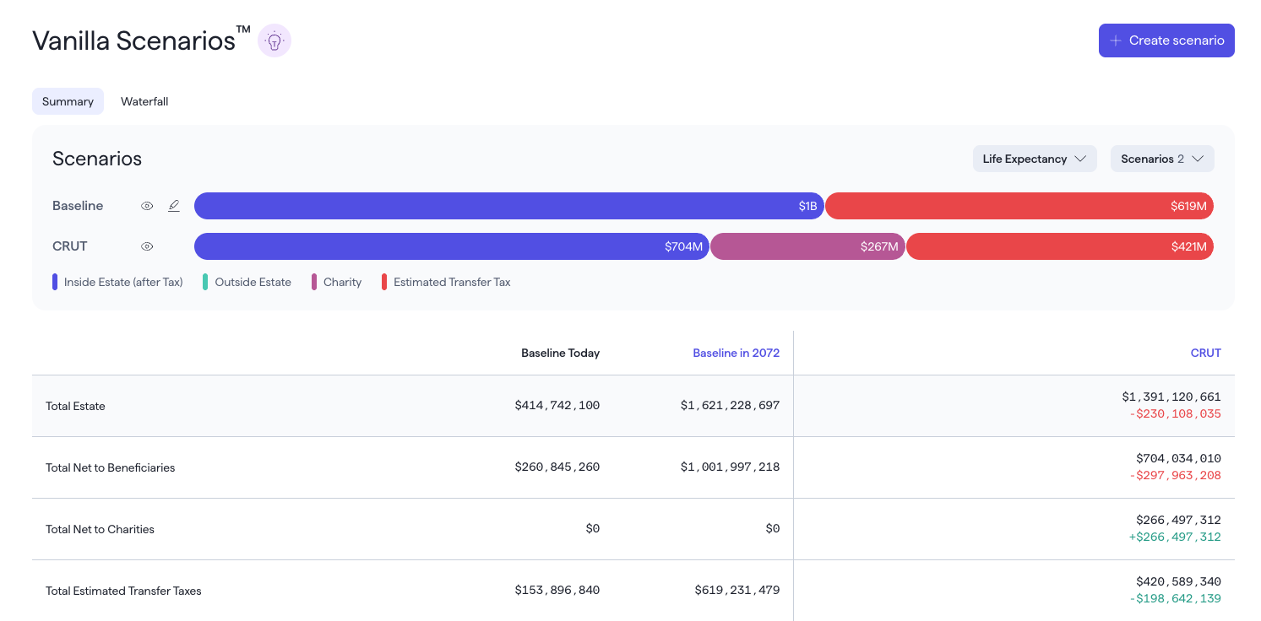Click the Estimated Transfer Tax red swatch
Screen dimensions: 1261x621
click(x=384, y=282)
